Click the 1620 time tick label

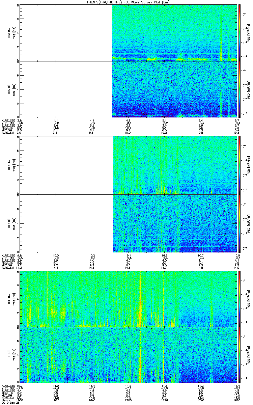pos(56,400)
